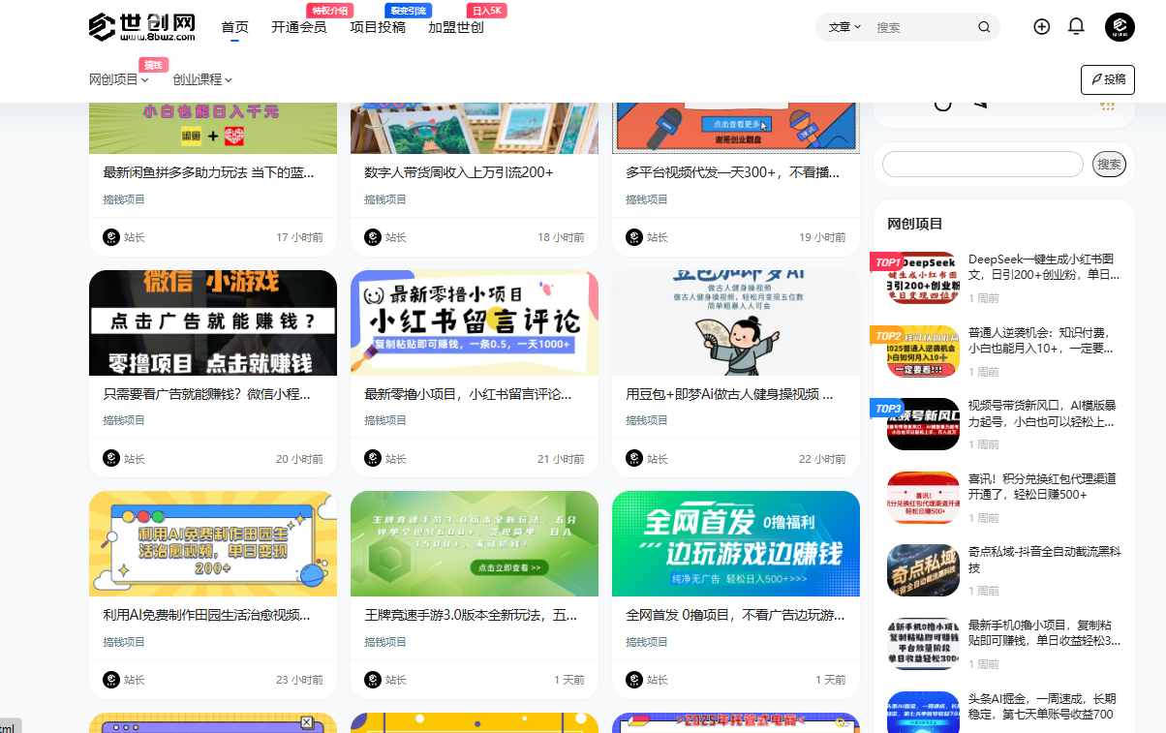Open the user avatar in top right corner
This screenshot has height=733, width=1166.
(1120, 27)
